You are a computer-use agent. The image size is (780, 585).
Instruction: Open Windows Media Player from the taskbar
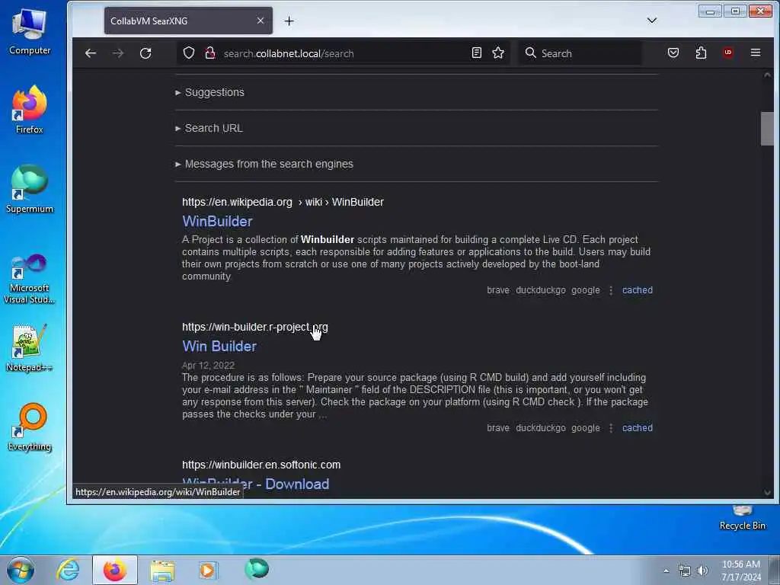coord(207,570)
